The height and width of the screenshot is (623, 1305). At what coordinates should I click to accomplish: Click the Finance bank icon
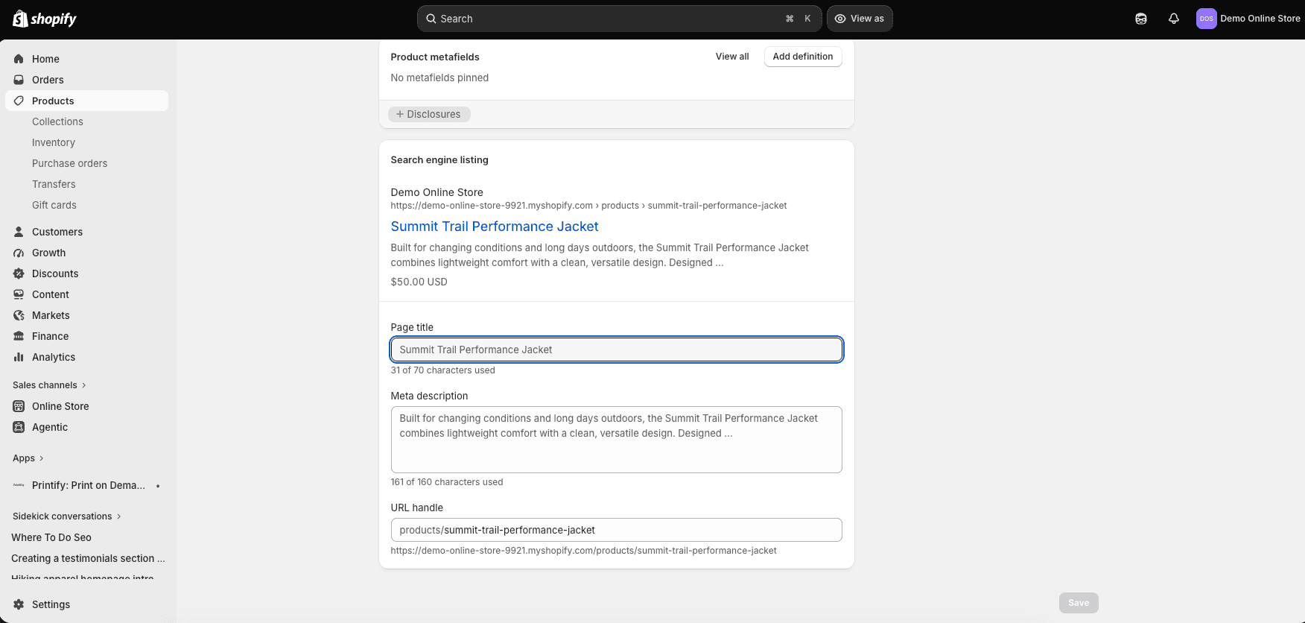tap(19, 336)
